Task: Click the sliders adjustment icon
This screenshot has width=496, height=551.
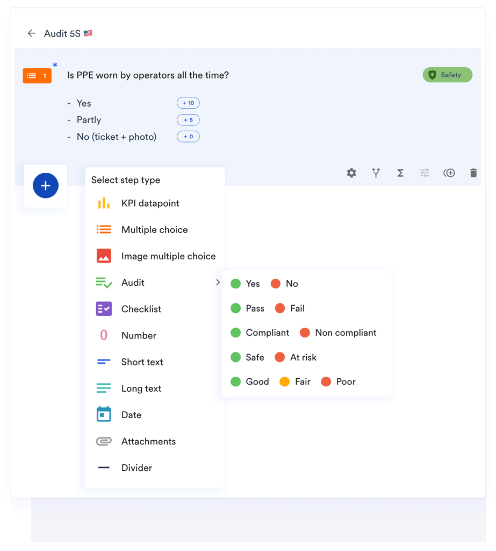Action: tap(425, 173)
